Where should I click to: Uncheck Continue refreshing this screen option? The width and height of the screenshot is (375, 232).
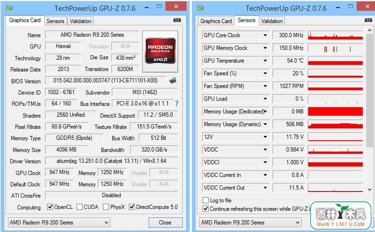pyautogui.click(x=205, y=209)
